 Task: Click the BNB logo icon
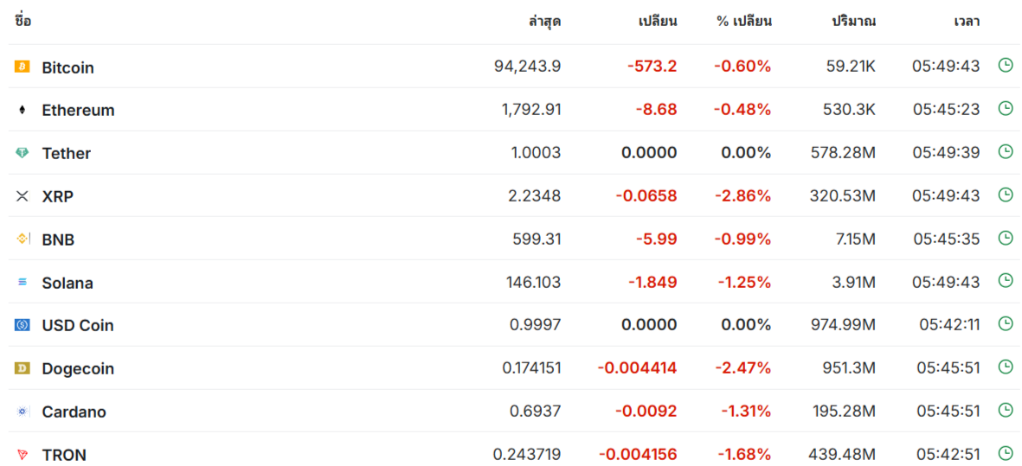point(22,239)
